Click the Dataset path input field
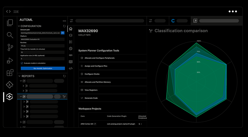 coord(41,33)
